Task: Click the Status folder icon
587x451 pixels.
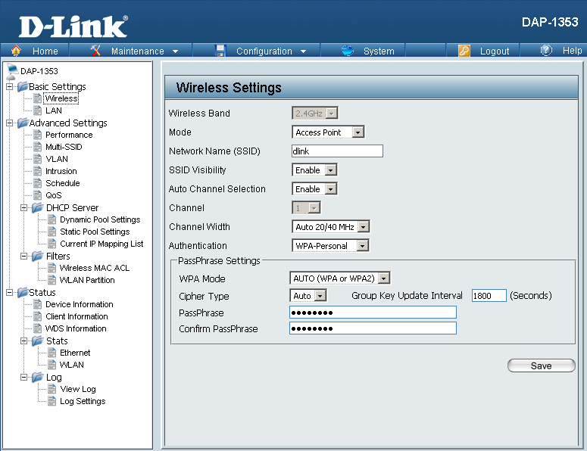Action: pyautogui.click(x=23, y=292)
